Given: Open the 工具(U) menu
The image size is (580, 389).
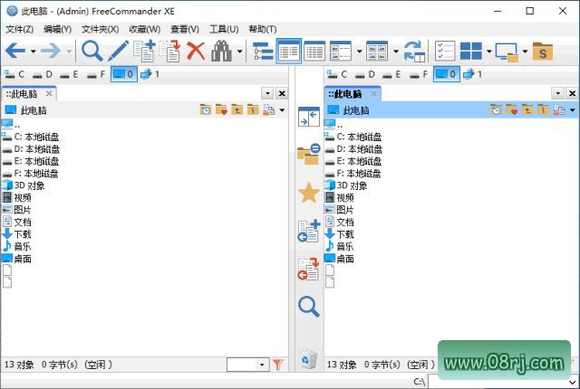Looking at the screenshot, I should click(x=224, y=29).
